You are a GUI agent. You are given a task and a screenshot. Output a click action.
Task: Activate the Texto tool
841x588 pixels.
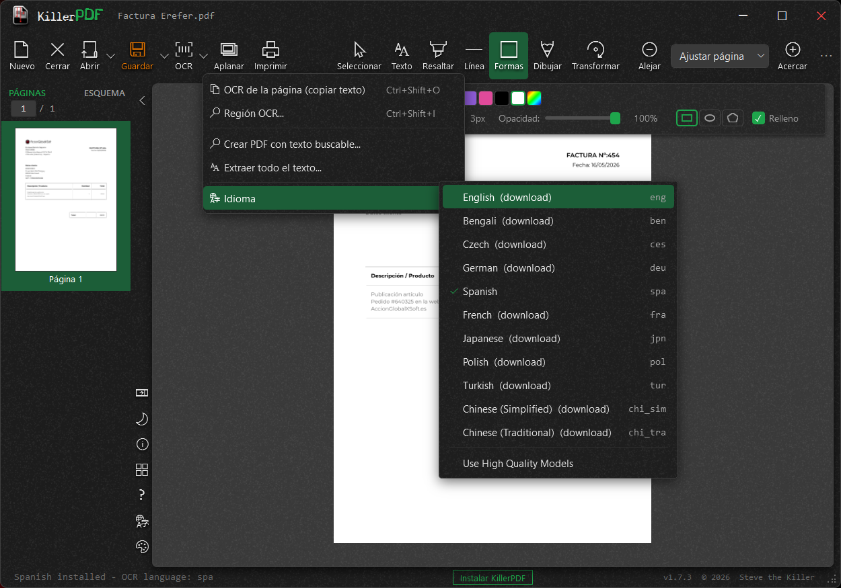pos(402,56)
